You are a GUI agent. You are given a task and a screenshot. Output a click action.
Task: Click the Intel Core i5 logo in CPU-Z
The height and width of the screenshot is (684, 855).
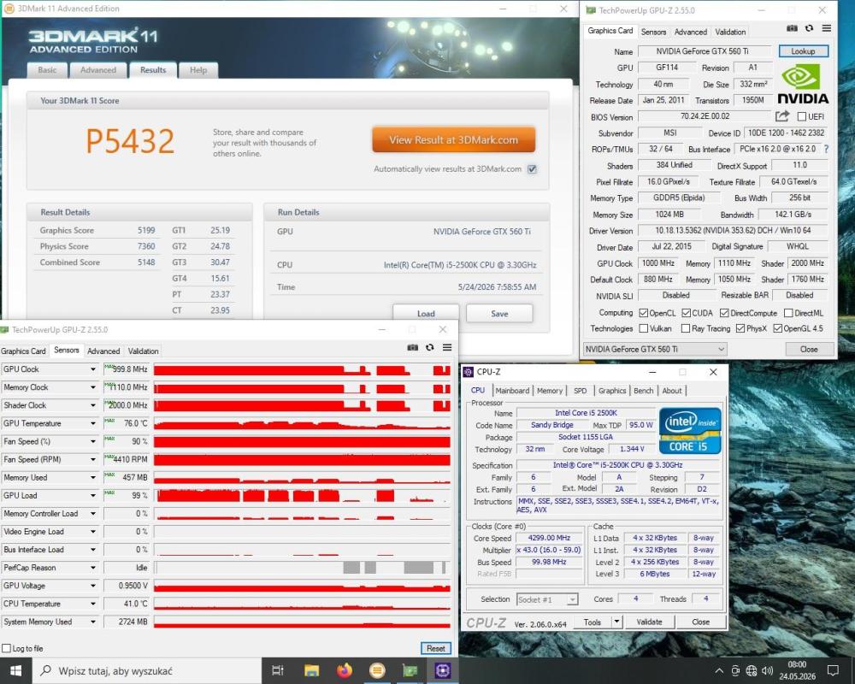coord(690,431)
